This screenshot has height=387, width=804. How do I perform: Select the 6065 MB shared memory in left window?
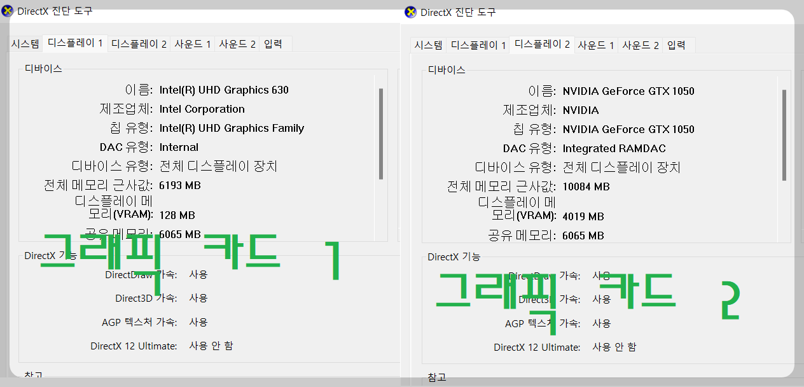point(180,234)
